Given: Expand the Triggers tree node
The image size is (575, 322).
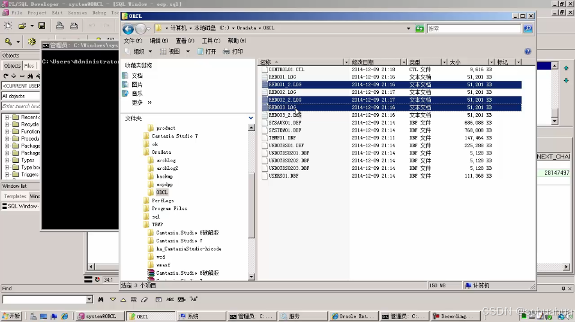Looking at the screenshot, I should pos(7,175).
